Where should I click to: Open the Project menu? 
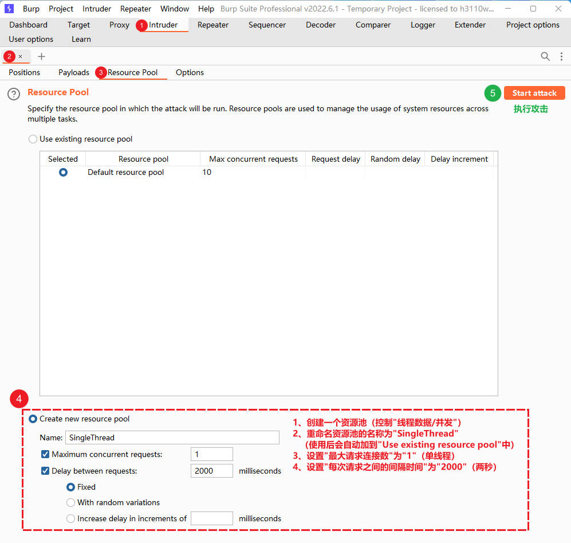[61, 9]
